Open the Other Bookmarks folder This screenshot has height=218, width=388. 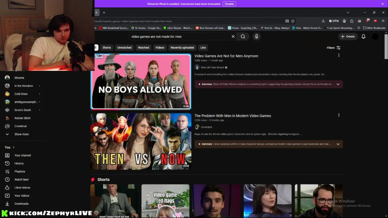pyautogui.click(x=374, y=28)
